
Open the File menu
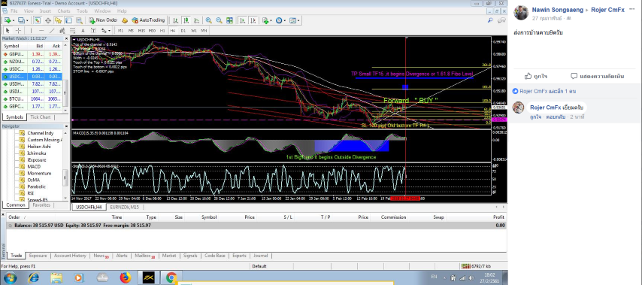click(14, 11)
